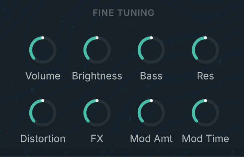This screenshot has height=157, width=244.
Task: Click the Brightness text label
Action: pyautogui.click(x=97, y=76)
